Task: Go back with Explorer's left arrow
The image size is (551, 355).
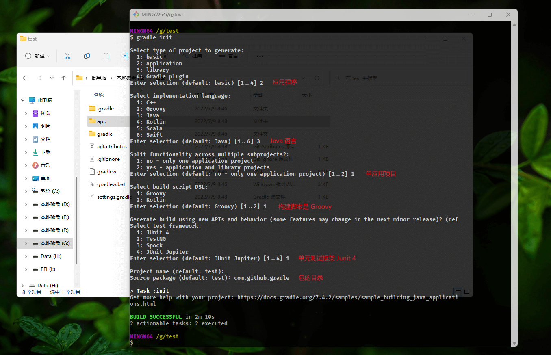Action: [x=25, y=78]
